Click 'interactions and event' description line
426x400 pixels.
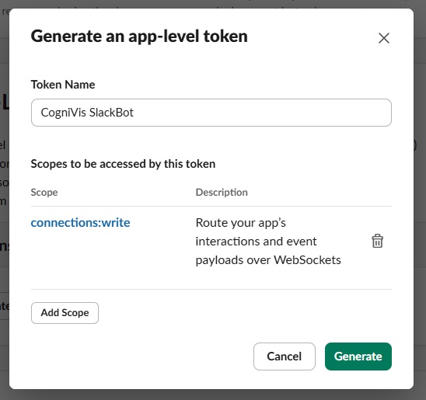coord(257,242)
